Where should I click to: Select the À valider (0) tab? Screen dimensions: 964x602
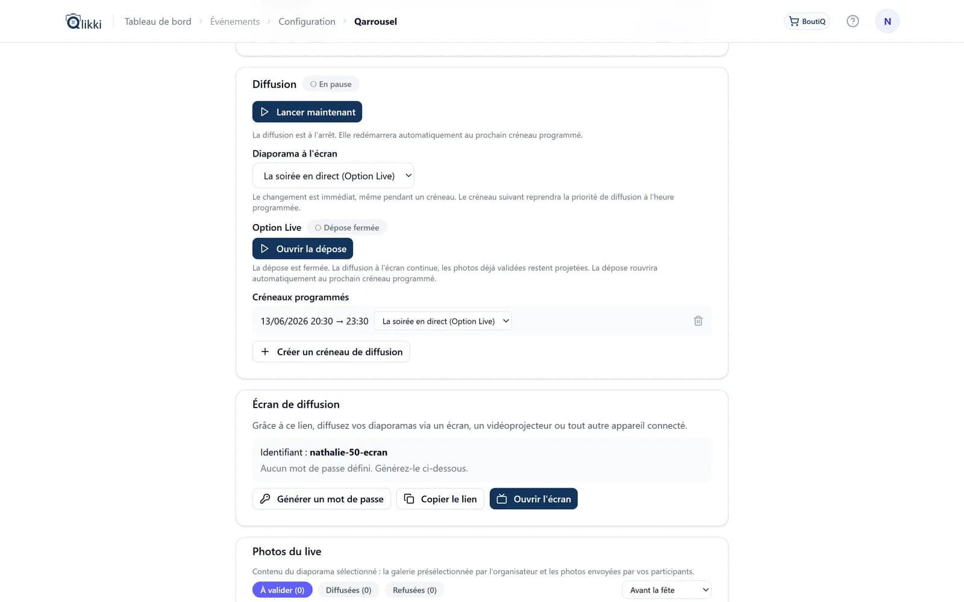click(282, 590)
